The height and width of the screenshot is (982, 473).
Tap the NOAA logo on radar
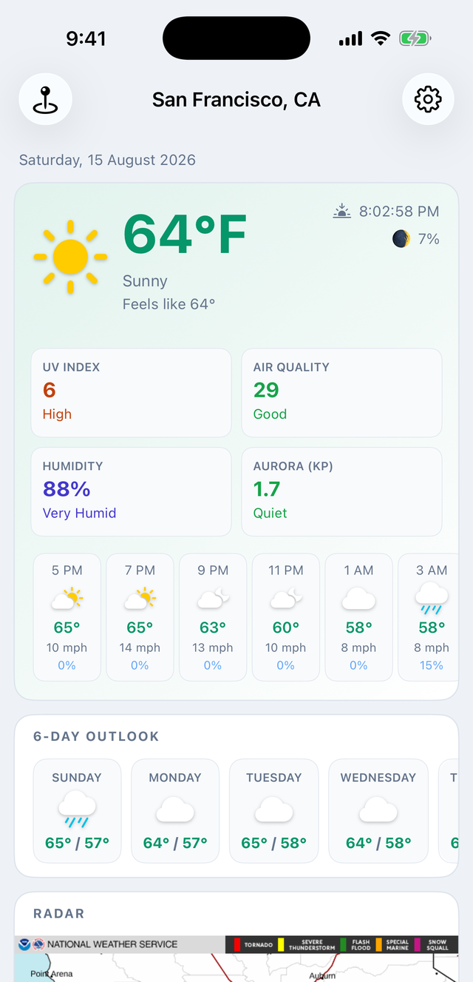26,944
